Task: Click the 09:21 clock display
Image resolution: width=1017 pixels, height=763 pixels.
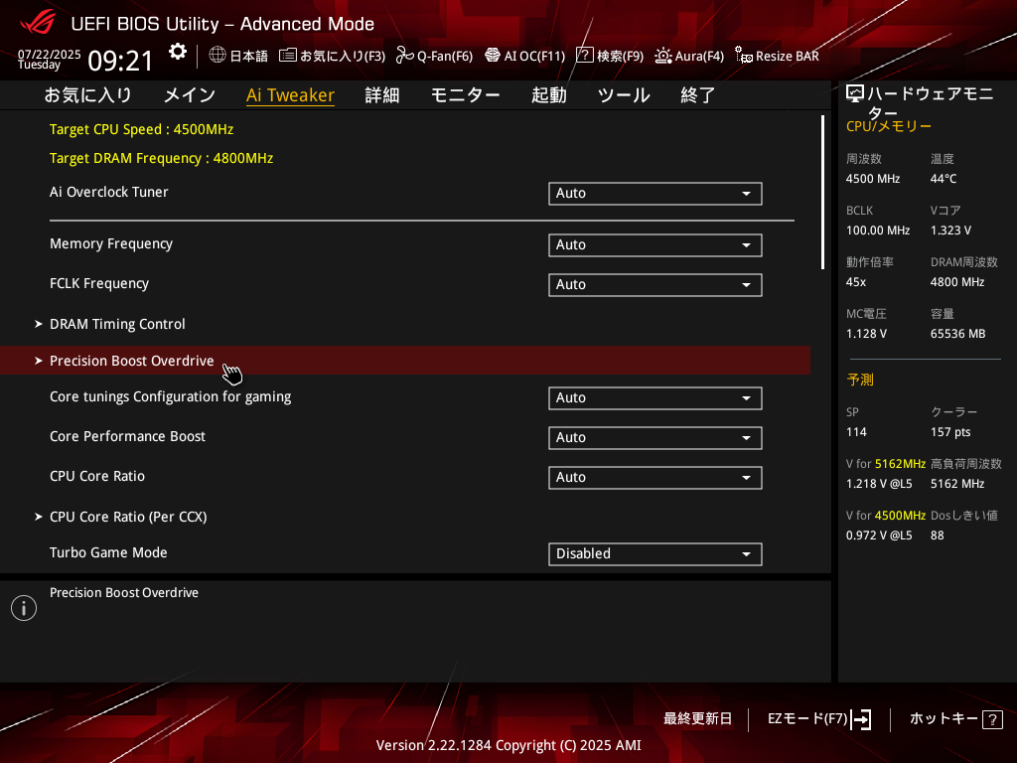Action: [120, 61]
